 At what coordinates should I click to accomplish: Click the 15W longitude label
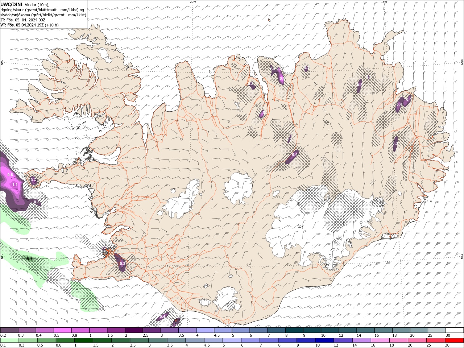(384, 2)
